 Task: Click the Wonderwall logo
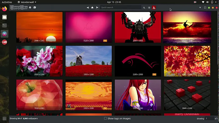click(x=19, y=8)
